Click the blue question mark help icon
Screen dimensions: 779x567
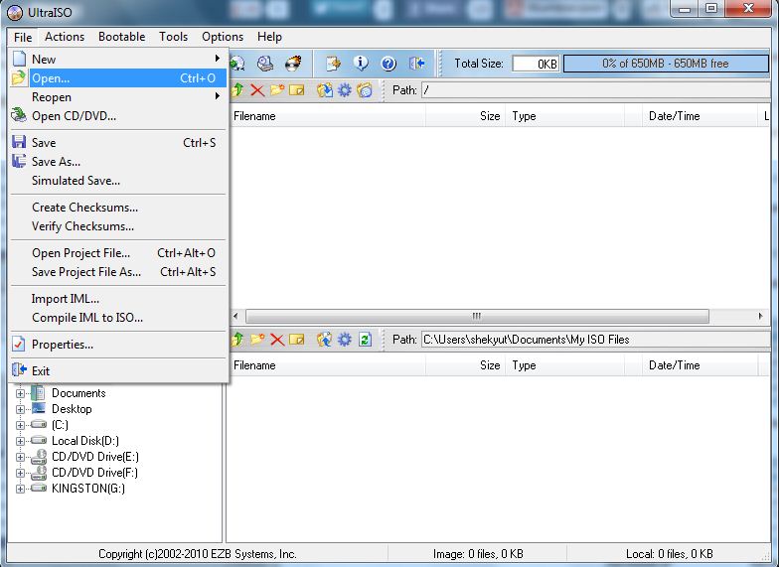(389, 64)
